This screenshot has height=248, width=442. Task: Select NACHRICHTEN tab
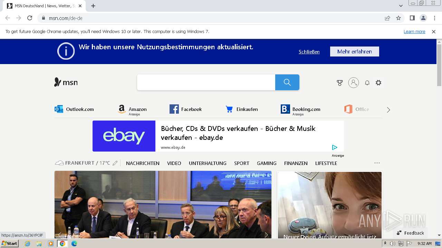click(143, 163)
